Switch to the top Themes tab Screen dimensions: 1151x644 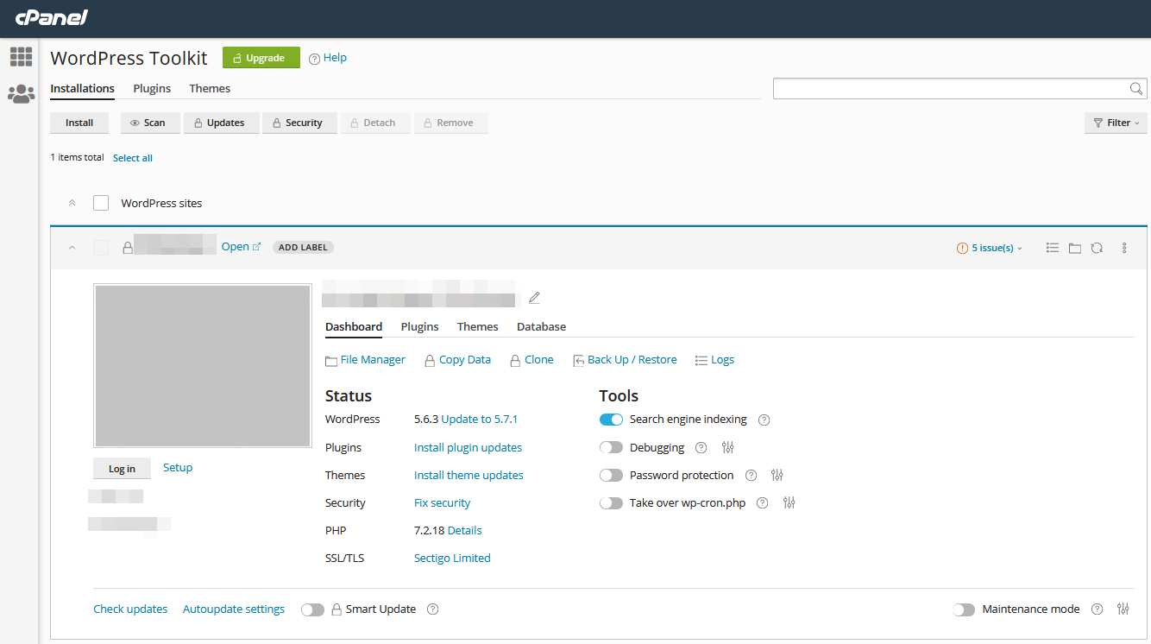click(210, 88)
